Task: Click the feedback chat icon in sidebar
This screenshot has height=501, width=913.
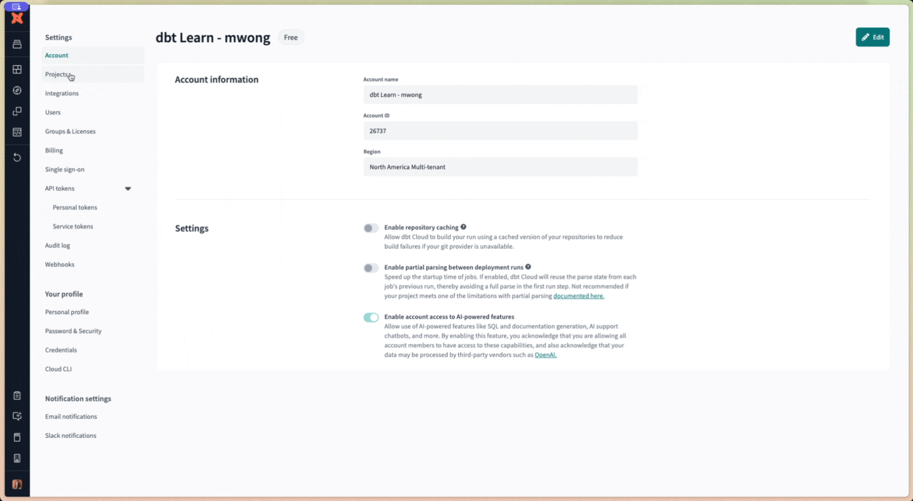Action: click(17, 416)
